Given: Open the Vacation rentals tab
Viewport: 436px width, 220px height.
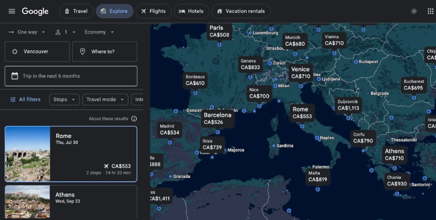Looking at the screenshot, I should (241, 11).
